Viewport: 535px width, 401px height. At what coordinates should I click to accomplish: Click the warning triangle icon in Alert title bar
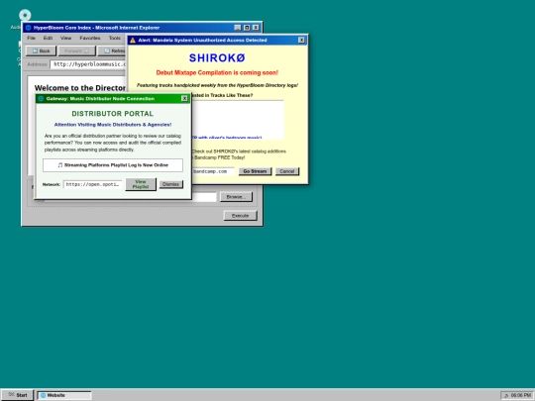pos(133,41)
